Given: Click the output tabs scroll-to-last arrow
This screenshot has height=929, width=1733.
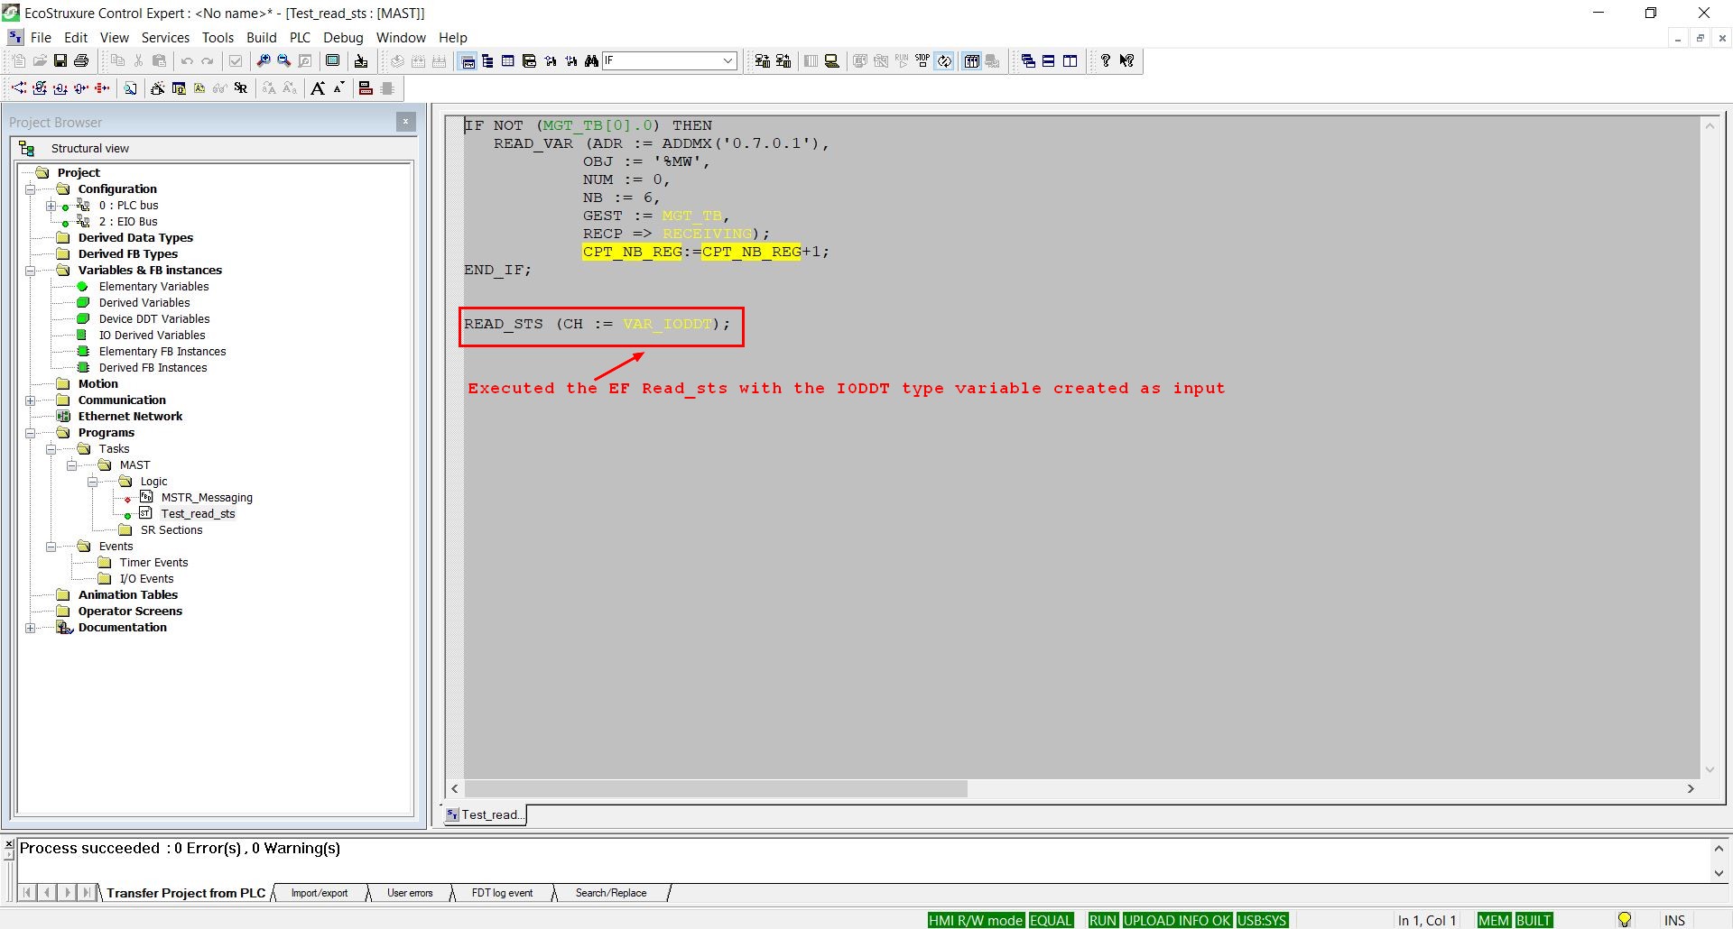Looking at the screenshot, I should [87, 893].
